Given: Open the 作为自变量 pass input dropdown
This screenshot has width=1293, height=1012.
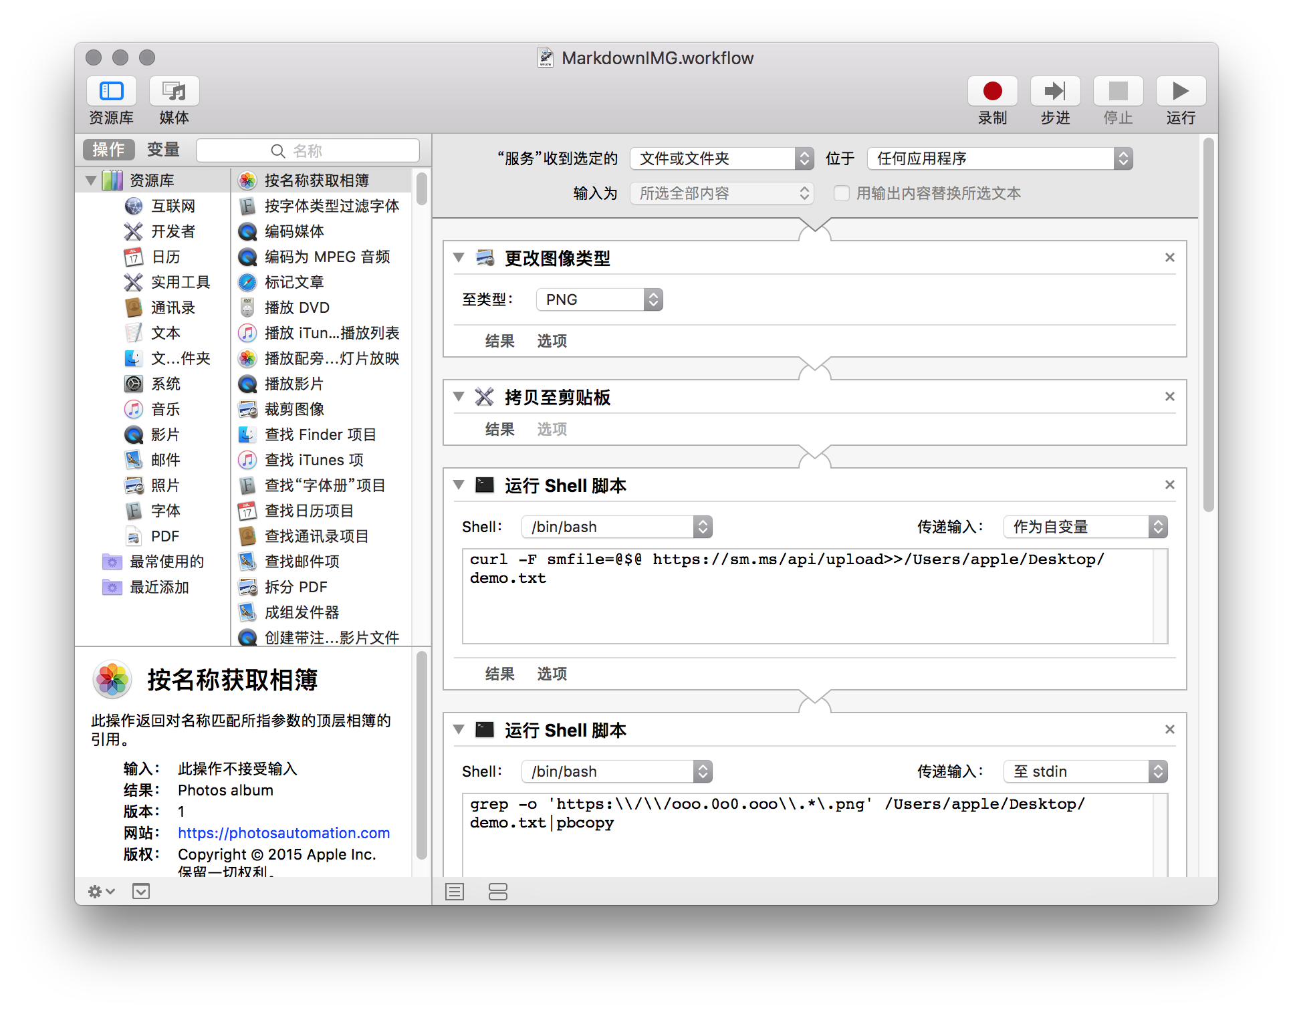Looking at the screenshot, I should pyautogui.click(x=1085, y=527).
